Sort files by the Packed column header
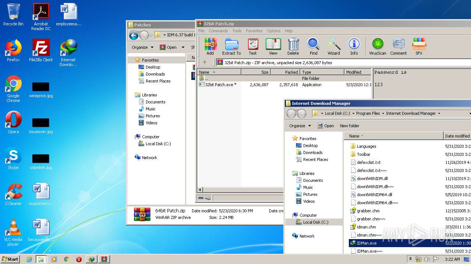The width and height of the screenshot is (471, 264). pyautogui.click(x=286, y=72)
